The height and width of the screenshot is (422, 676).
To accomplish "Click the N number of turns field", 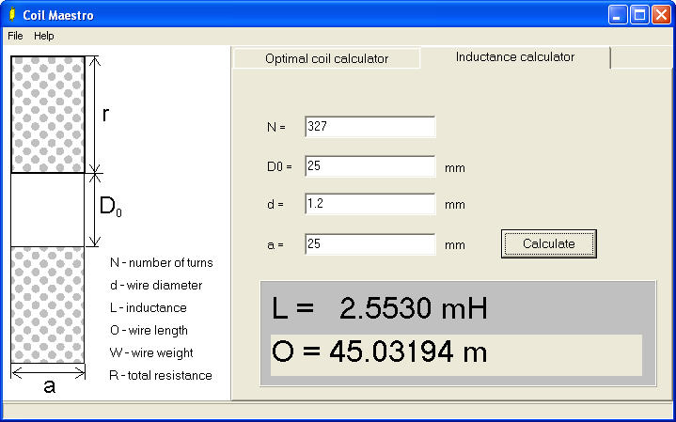I will 369,126.
